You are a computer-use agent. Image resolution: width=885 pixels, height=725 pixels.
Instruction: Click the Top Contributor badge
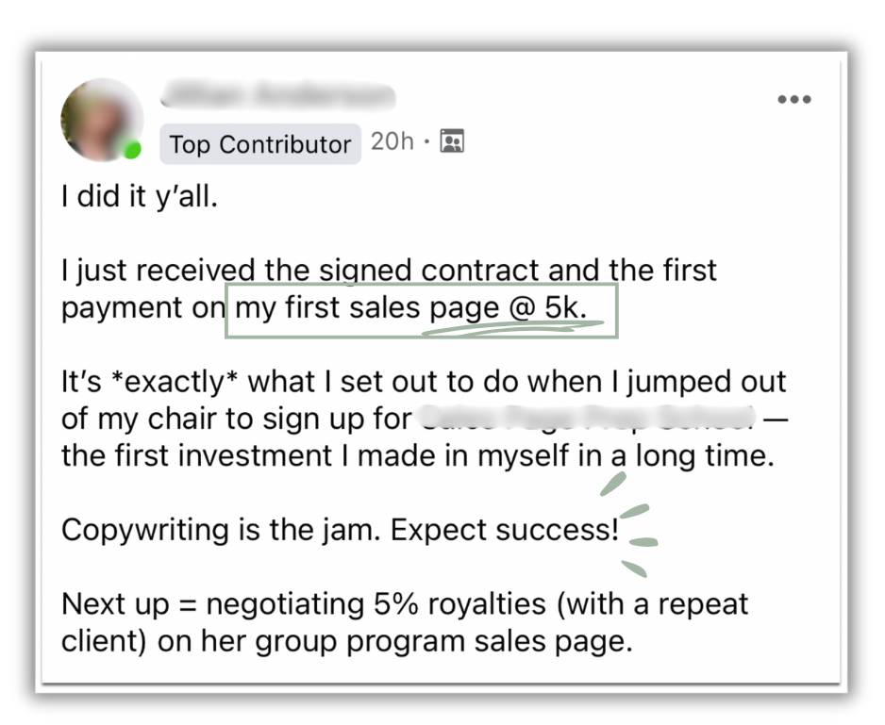click(x=259, y=144)
